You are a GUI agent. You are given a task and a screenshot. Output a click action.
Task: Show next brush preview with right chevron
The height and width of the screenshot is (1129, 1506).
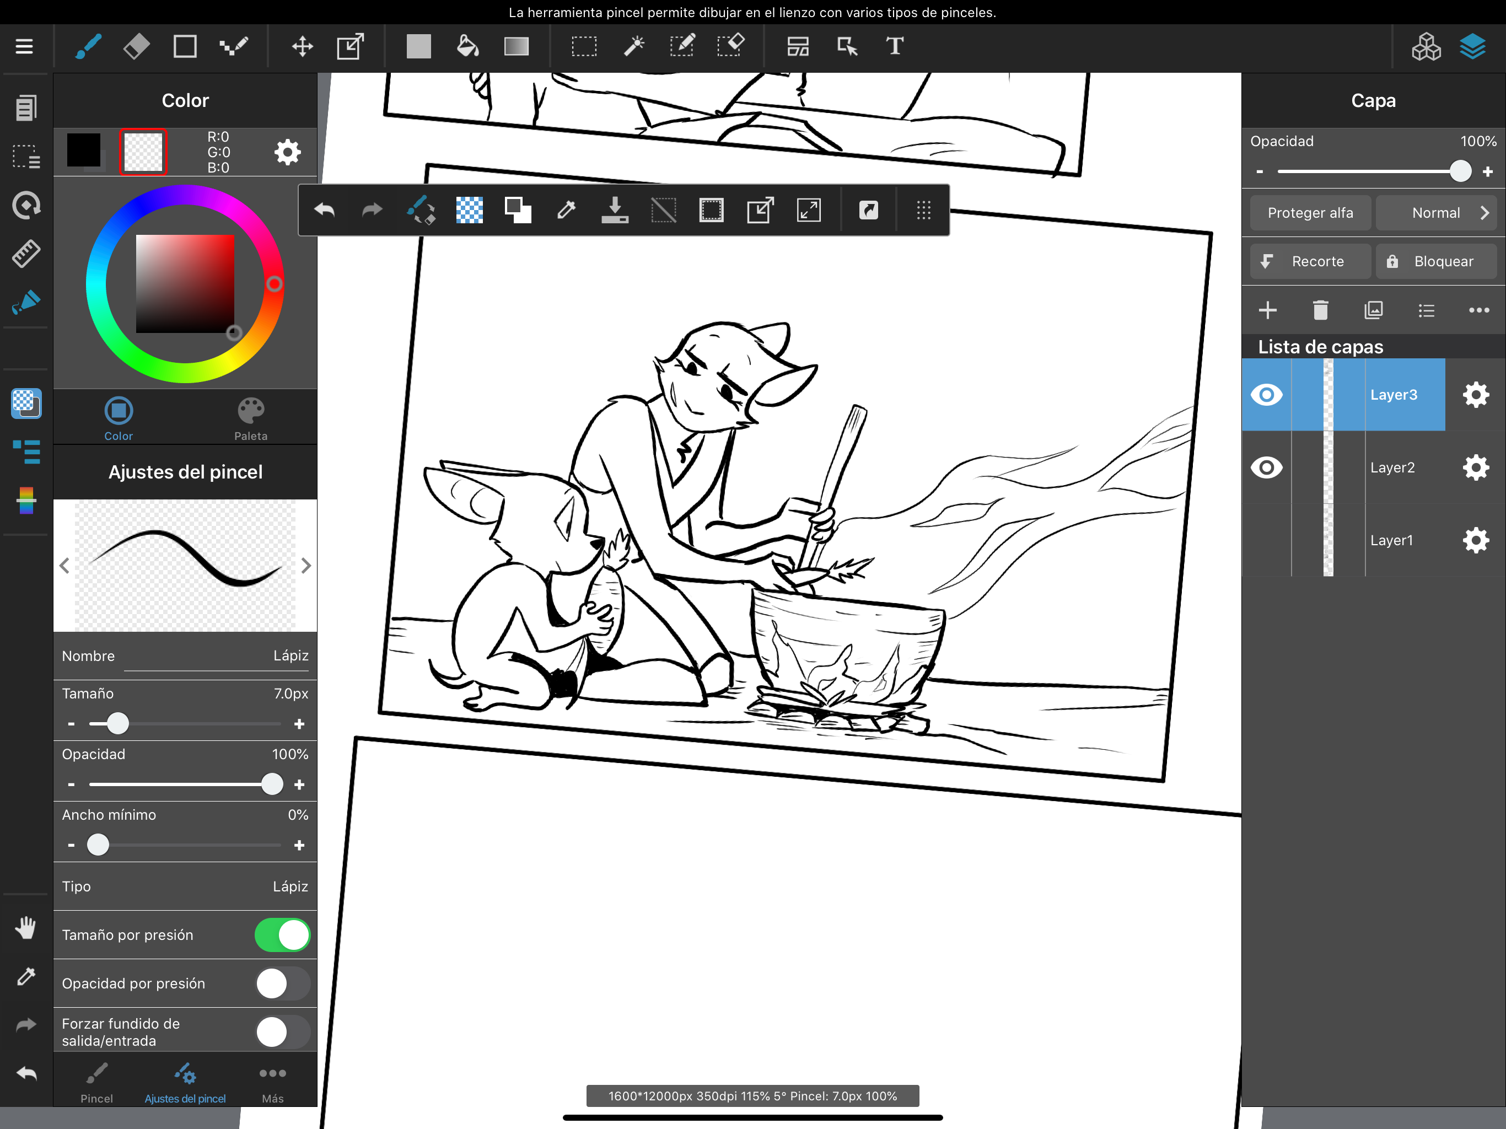coord(306,565)
